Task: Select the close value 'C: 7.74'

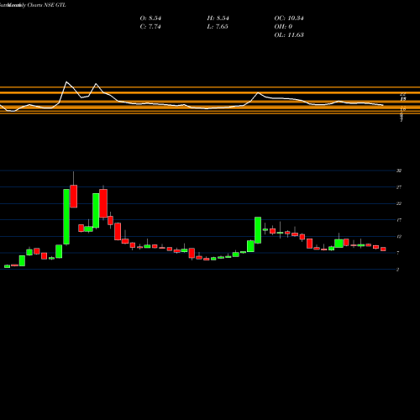Action: point(150,27)
